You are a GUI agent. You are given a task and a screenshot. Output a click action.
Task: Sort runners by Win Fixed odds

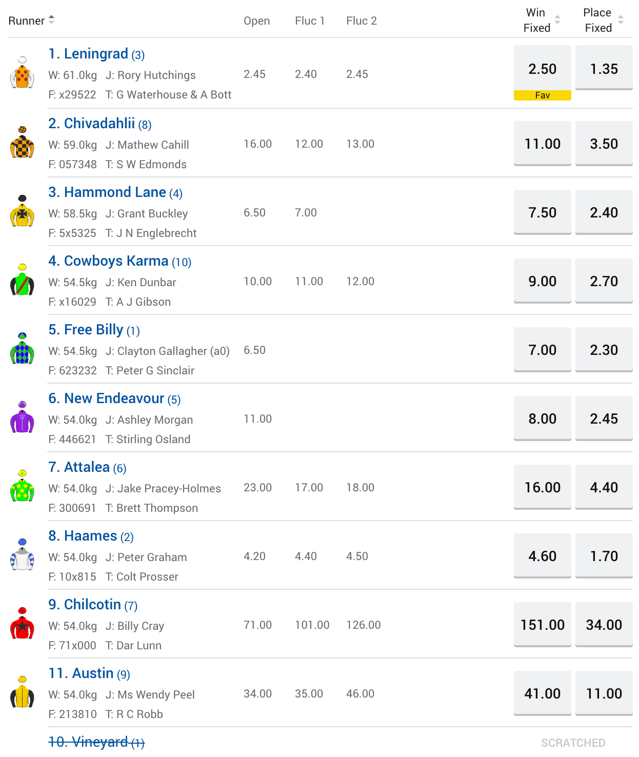[x=542, y=21]
